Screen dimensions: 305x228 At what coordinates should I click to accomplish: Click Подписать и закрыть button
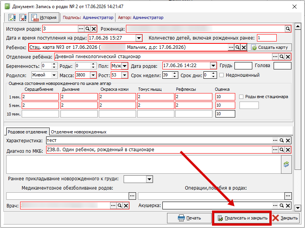tap(242, 218)
